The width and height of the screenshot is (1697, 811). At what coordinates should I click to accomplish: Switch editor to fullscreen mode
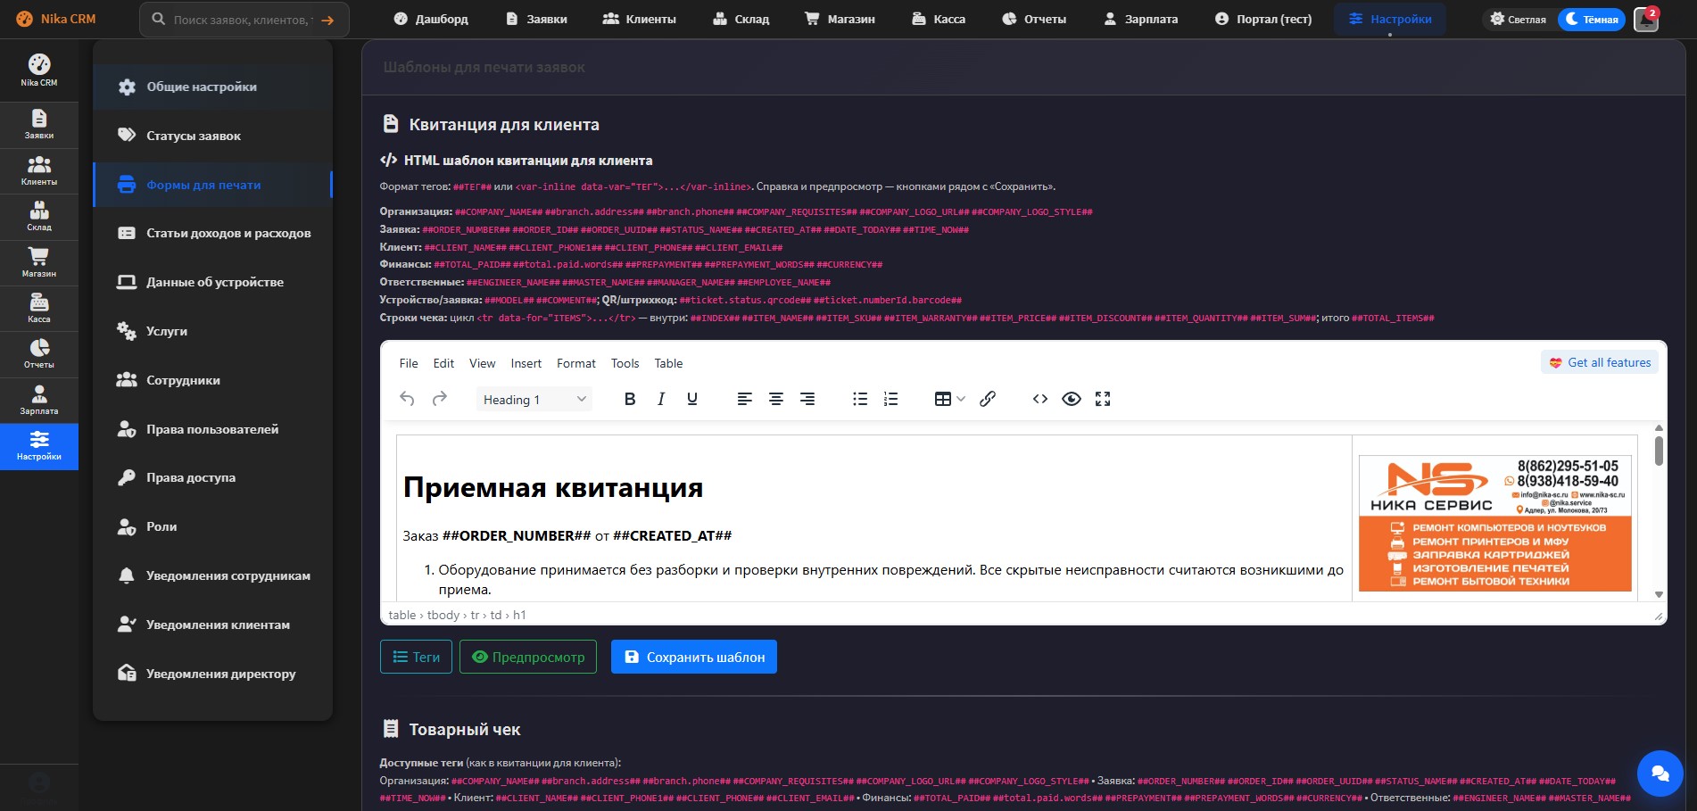pos(1103,399)
